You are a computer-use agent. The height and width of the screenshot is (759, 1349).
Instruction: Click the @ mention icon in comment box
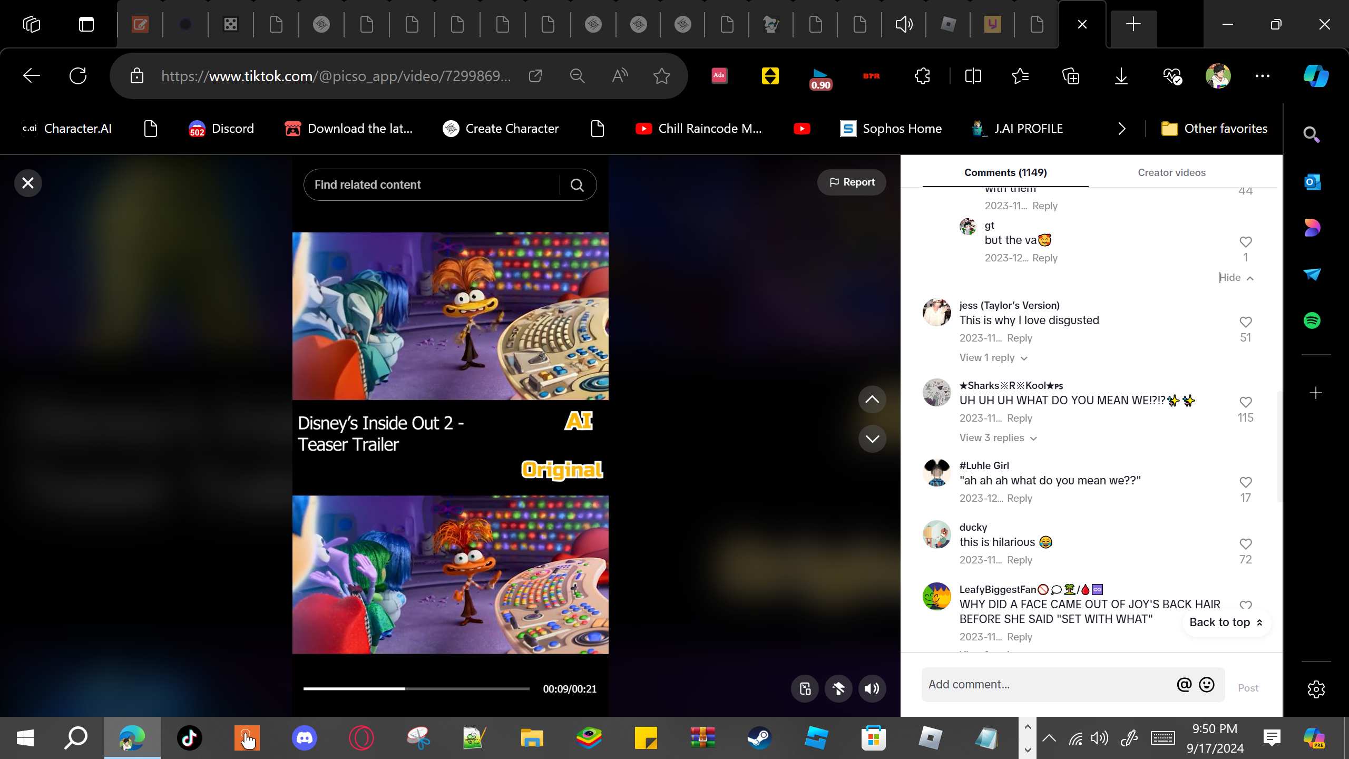tap(1184, 685)
